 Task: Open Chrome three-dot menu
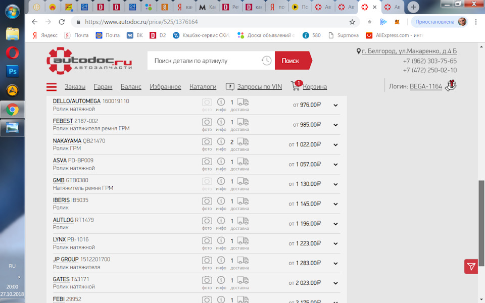pos(476,22)
